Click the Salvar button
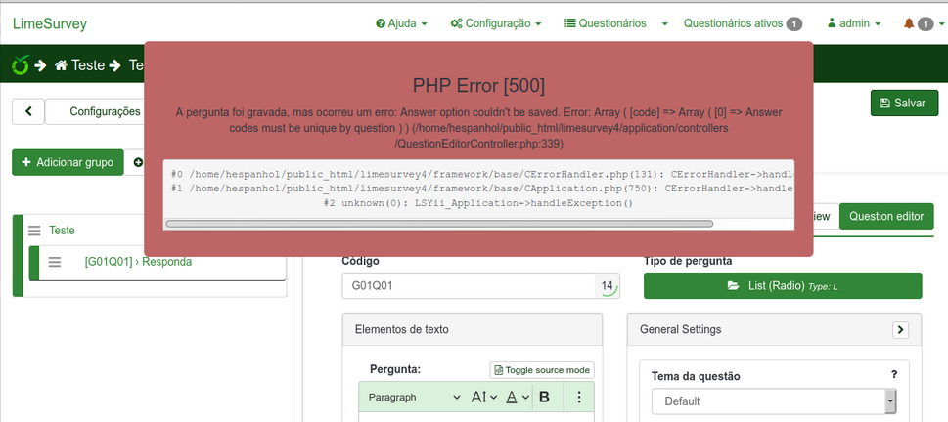This screenshot has width=948, height=422. (904, 103)
